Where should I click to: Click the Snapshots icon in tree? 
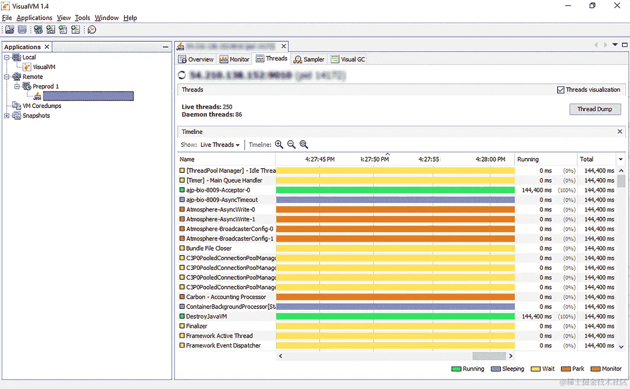(17, 116)
